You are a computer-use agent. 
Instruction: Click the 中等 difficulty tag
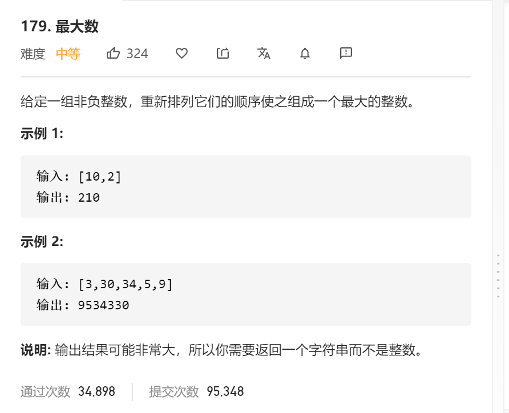coord(68,53)
